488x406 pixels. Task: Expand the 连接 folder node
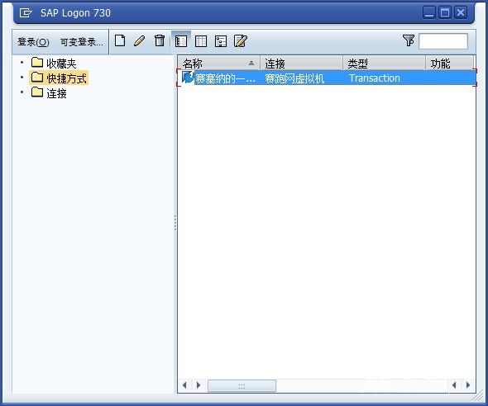22,92
